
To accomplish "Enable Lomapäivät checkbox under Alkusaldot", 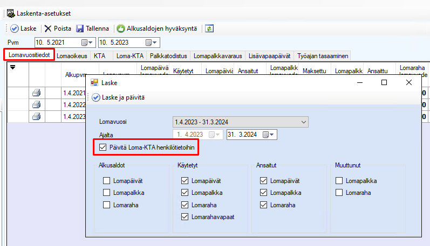I will tap(107, 181).
